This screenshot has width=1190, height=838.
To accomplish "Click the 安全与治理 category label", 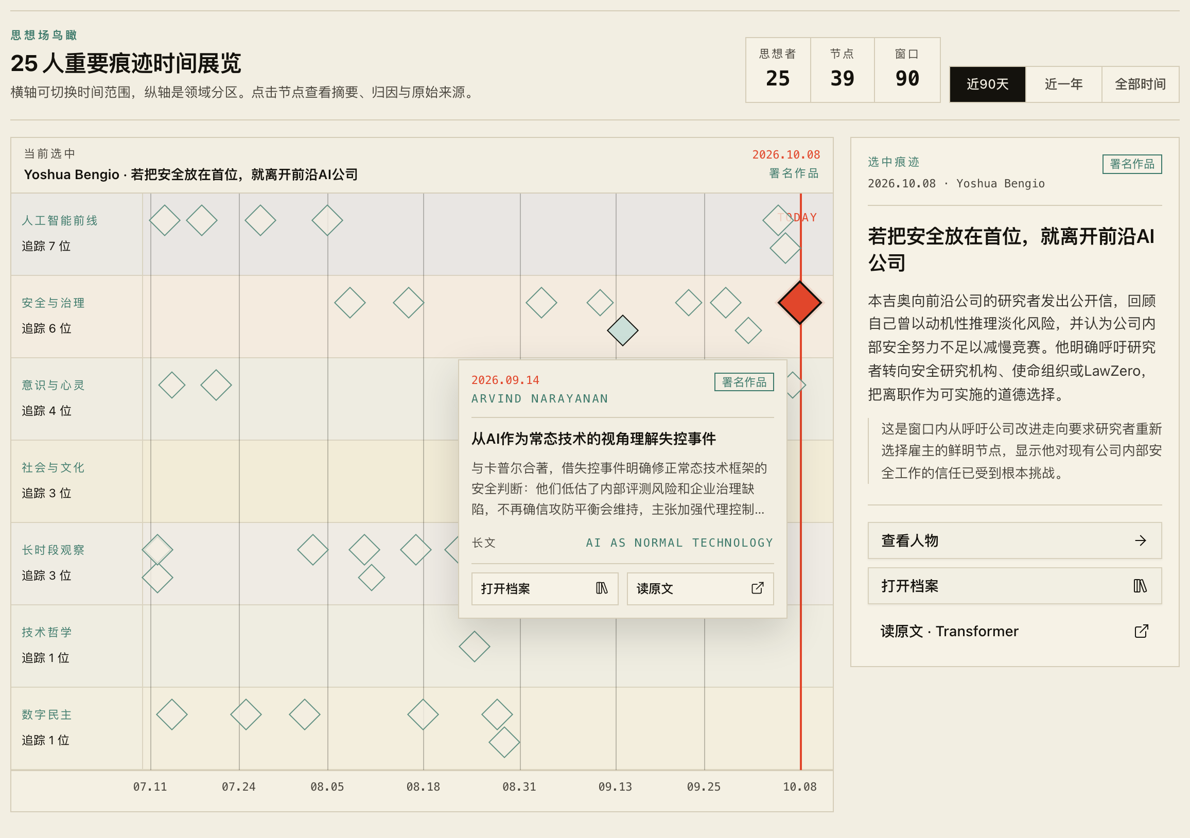I will [x=53, y=303].
